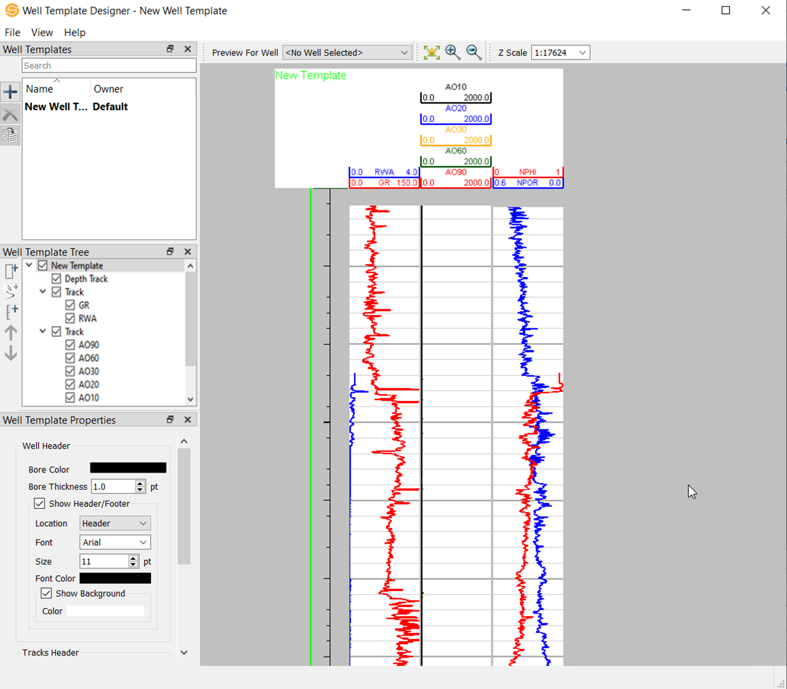The height and width of the screenshot is (689, 787).
Task: Click the duplicate template icon
Action: click(10, 135)
